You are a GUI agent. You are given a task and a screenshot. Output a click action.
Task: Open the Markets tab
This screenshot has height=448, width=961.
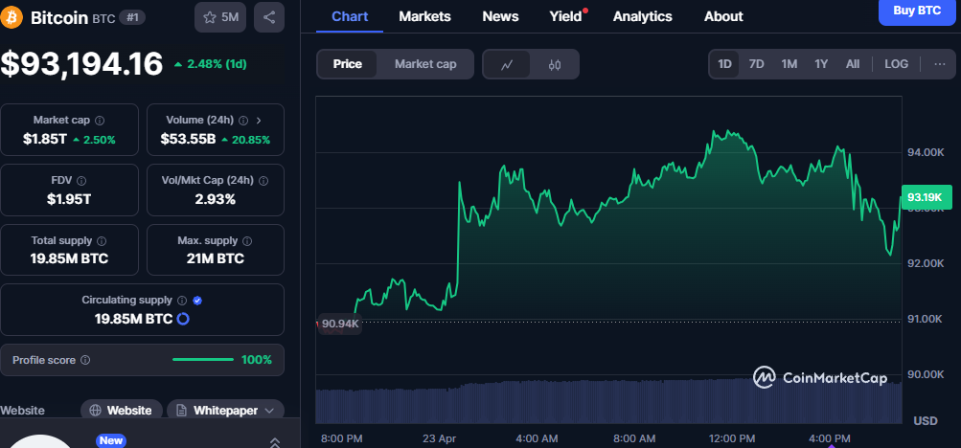424,16
